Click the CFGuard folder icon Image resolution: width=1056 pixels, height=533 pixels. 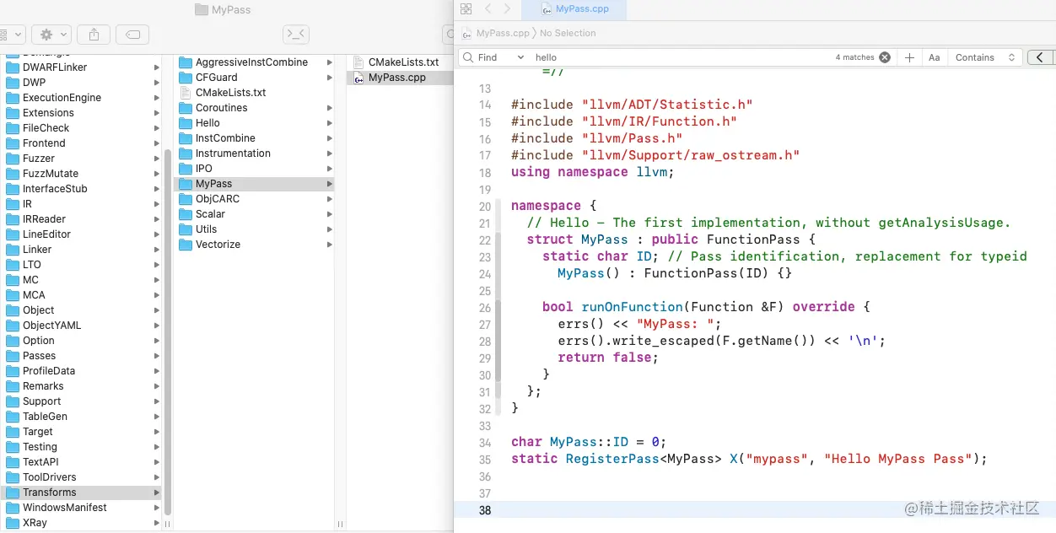tap(186, 78)
